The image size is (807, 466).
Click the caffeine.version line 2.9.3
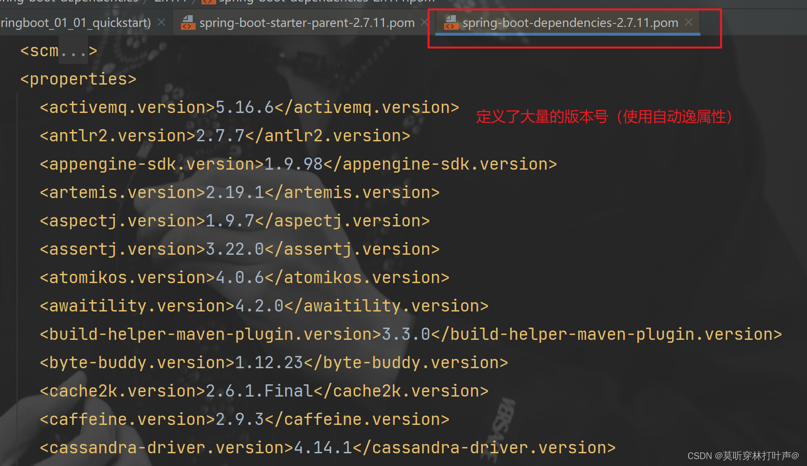(245, 419)
